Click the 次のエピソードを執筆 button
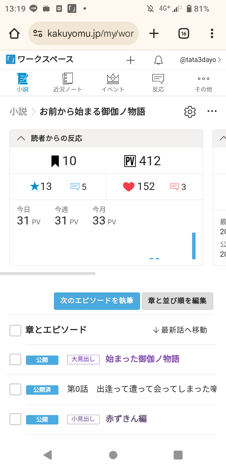This screenshot has width=226, height=469. coord(97,301)
